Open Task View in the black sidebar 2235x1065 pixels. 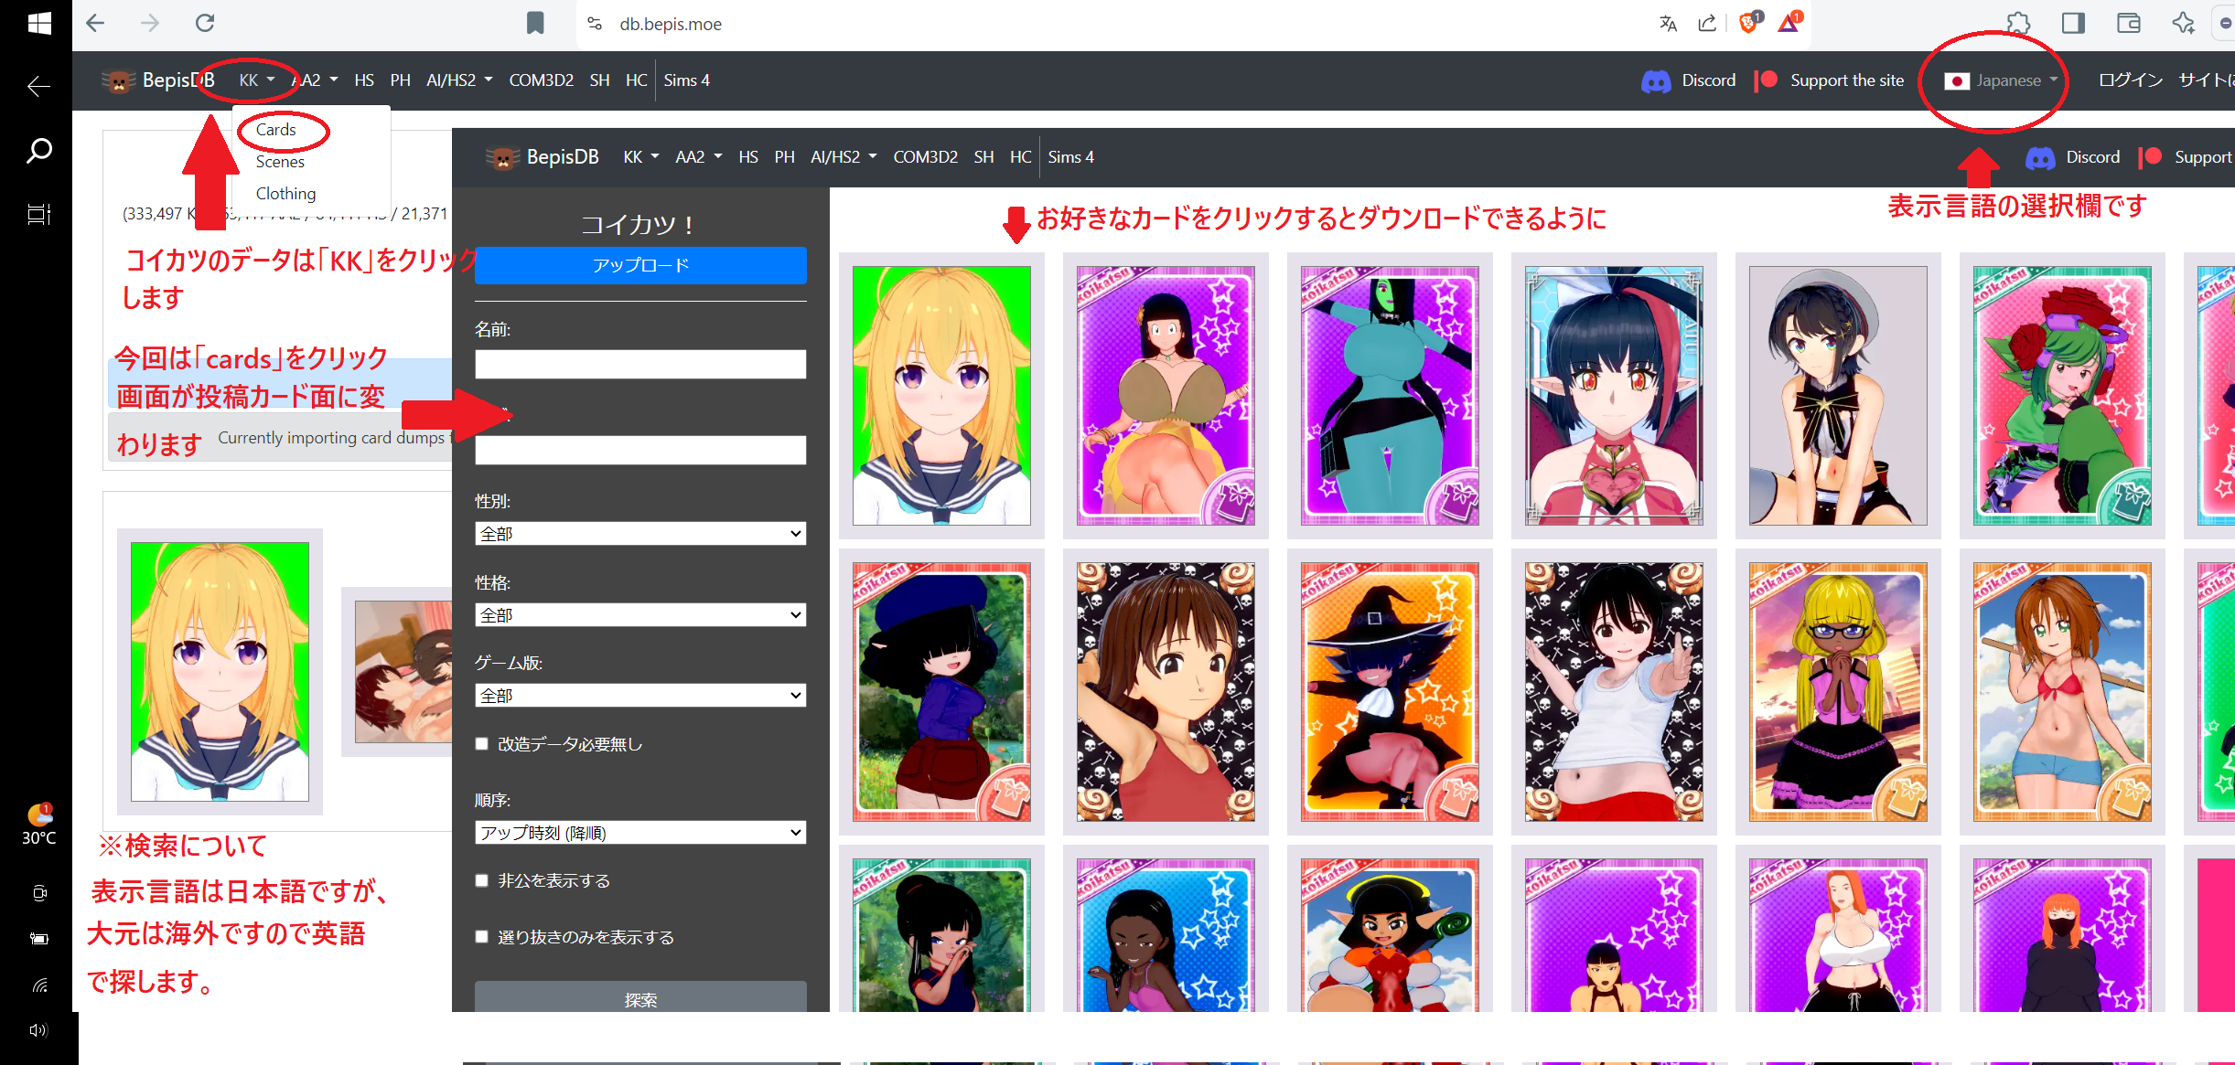[x=38, y=214]
